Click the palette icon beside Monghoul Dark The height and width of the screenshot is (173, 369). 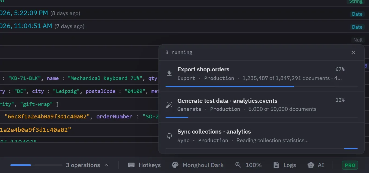[x=175, y=165]
